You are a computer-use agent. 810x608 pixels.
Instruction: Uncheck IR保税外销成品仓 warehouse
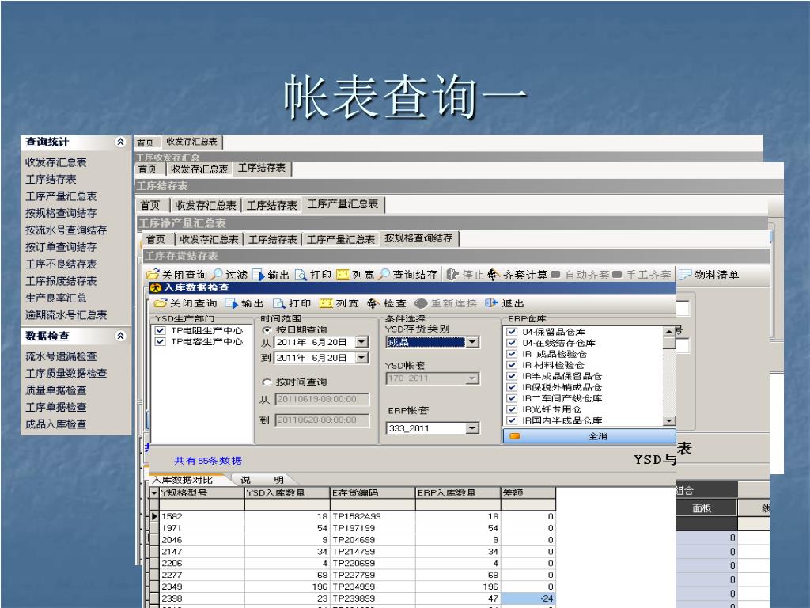[512, 386]
